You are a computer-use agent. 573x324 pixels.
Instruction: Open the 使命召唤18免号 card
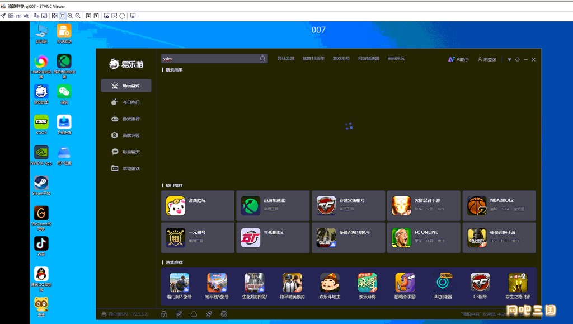tap(348, 237)
